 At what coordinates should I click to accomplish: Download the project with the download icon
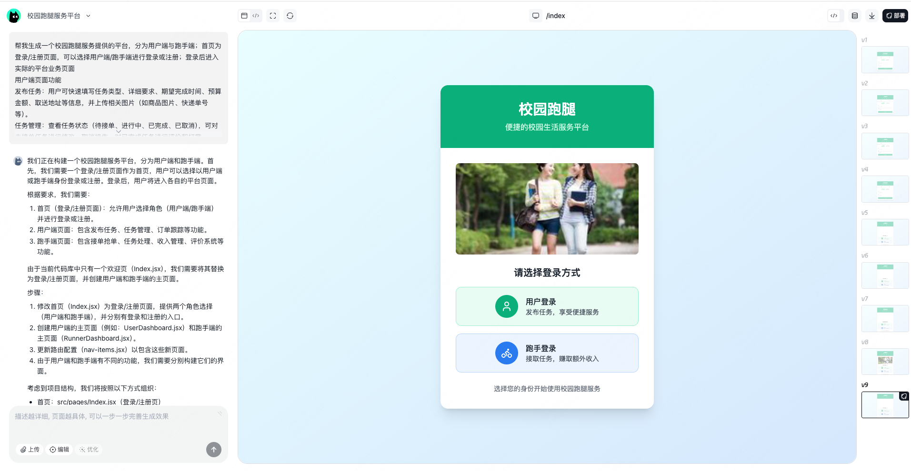coord(872,15)
